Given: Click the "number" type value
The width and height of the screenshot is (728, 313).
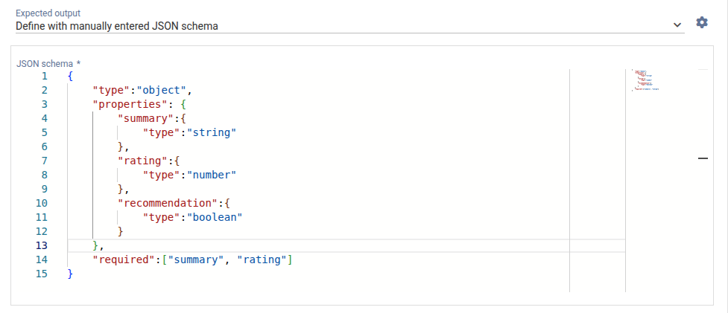Looking at the screenshot, I should [x=212, y=175].
